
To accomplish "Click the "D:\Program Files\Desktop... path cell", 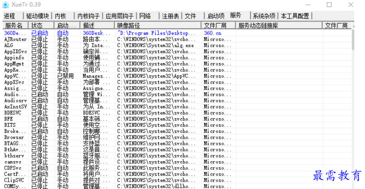I will 157,33.
